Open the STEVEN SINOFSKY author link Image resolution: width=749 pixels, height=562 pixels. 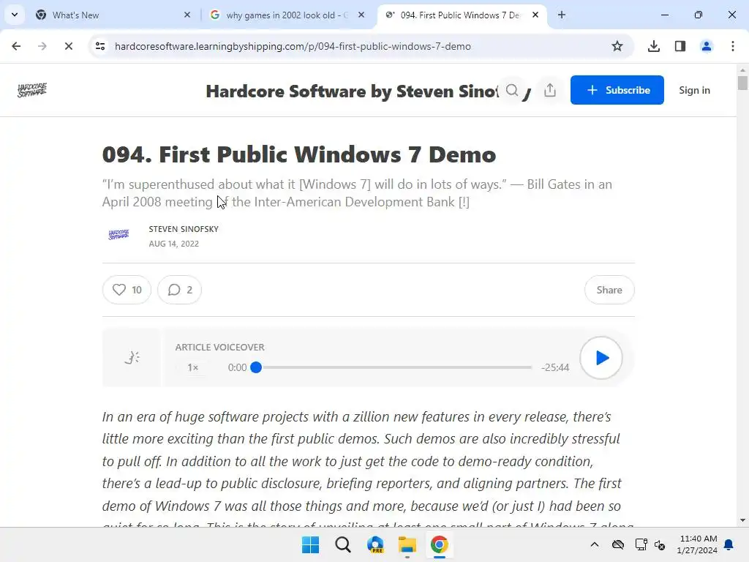pyautogui.click(x=184, y=229)
